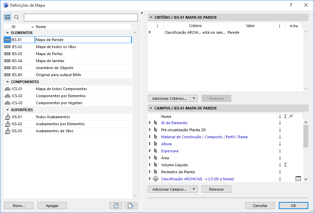Open the options icon for Classificação ARCHICAD field

coord(298,179)
